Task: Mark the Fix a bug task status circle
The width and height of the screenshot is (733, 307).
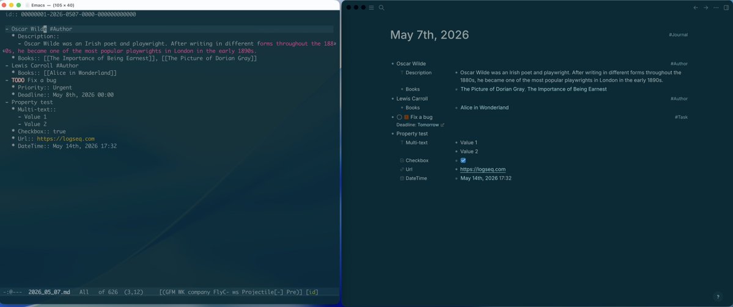Action: click(x=399, y=117)
